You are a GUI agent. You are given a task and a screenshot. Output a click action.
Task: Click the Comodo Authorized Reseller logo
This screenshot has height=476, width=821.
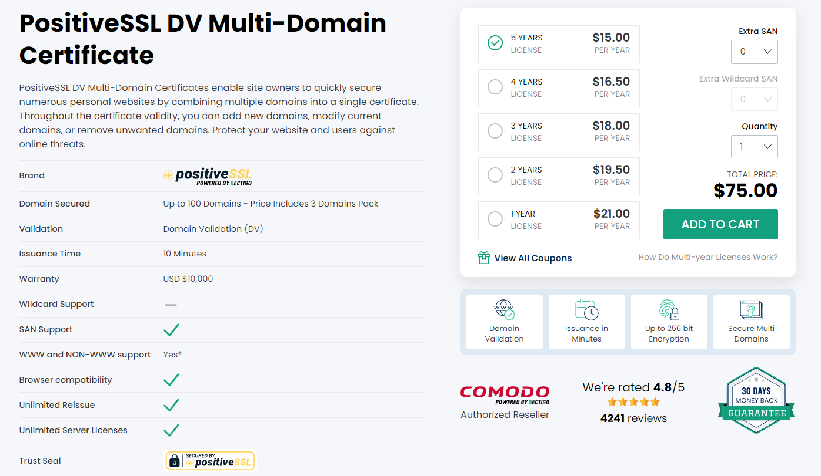click(505, 395)
